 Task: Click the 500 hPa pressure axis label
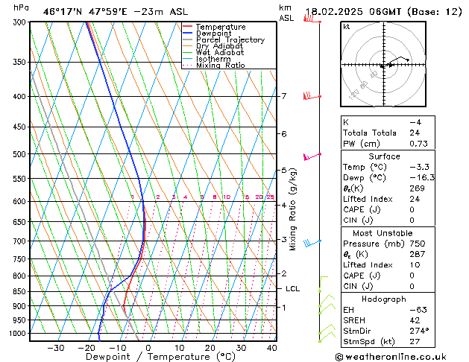pyautogui.click(x=19, y=154)
